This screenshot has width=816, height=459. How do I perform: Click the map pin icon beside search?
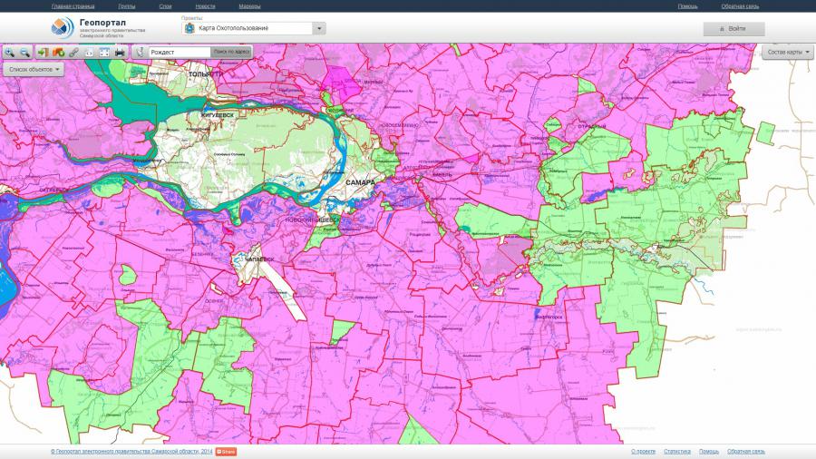coord(140,53)
